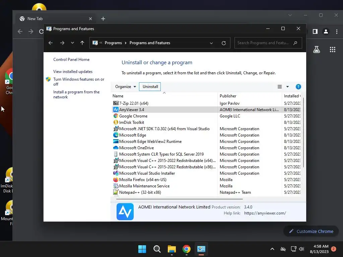The height and width of the screenshot is (257, 343).
Task: Open the Windows Start menu
Action: pos(142,249)
